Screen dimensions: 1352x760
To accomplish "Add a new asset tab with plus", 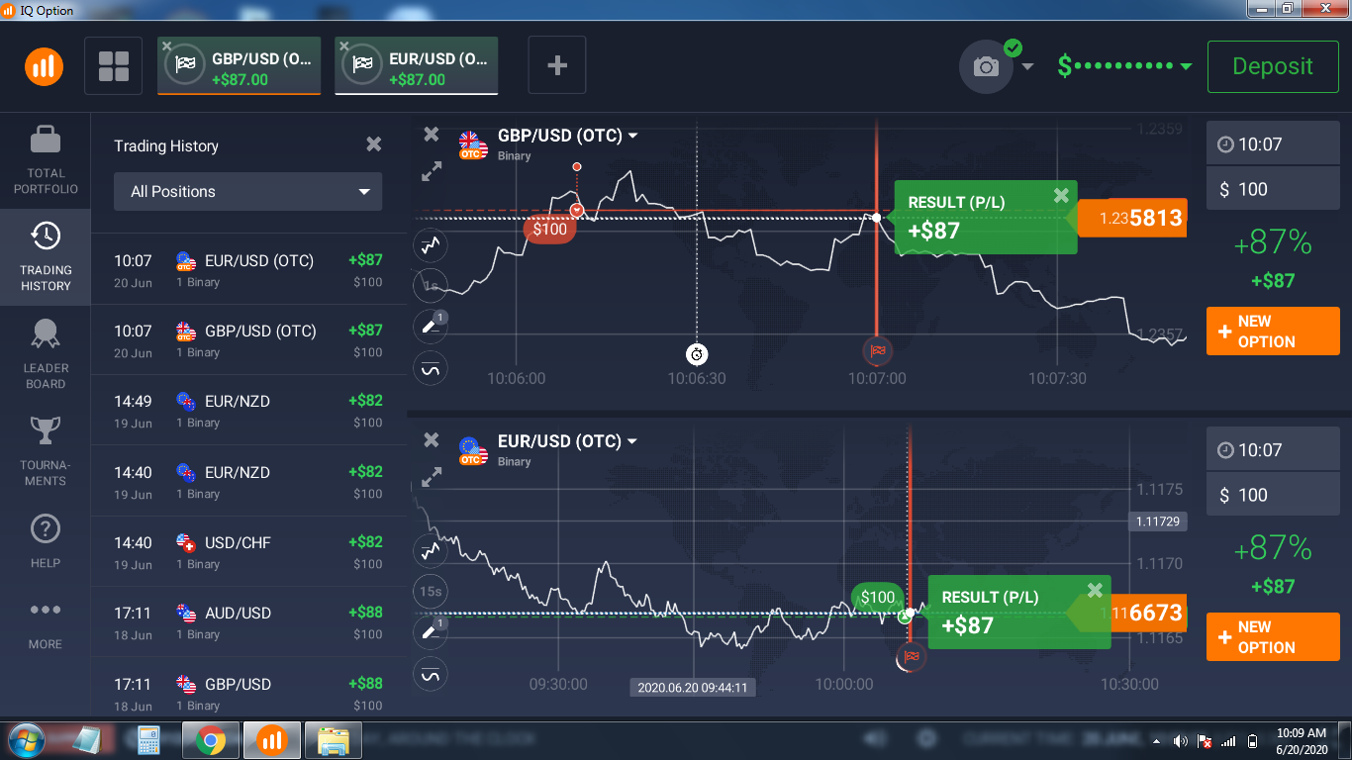I will click(x=557, y=66).
